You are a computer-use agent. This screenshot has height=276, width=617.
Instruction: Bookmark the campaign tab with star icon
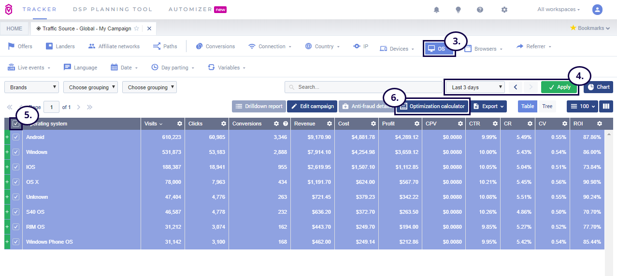point(137,28)
